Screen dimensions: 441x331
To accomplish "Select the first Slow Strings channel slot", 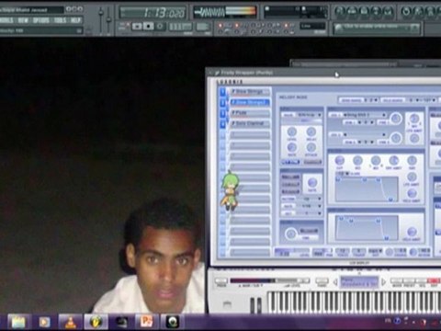I will [x=250, y=91].
